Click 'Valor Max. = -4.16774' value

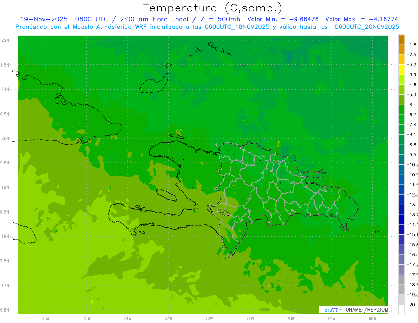tap(362, 19)
